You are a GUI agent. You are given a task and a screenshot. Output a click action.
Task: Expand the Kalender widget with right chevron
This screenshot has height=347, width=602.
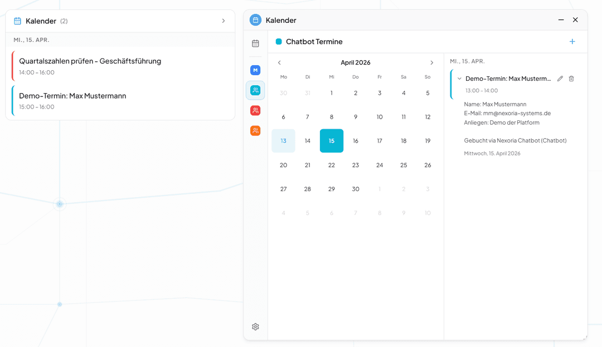click(x=224, y=21)
